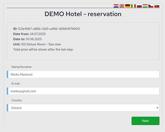
Task: Switch to Russian via flag icon
Action: click(139, 6)
